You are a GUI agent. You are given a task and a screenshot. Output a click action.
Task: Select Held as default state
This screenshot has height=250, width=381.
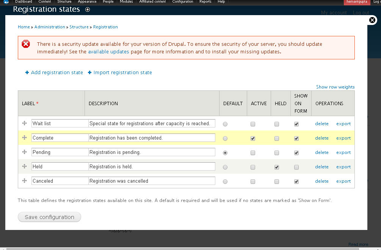(225, 167)
